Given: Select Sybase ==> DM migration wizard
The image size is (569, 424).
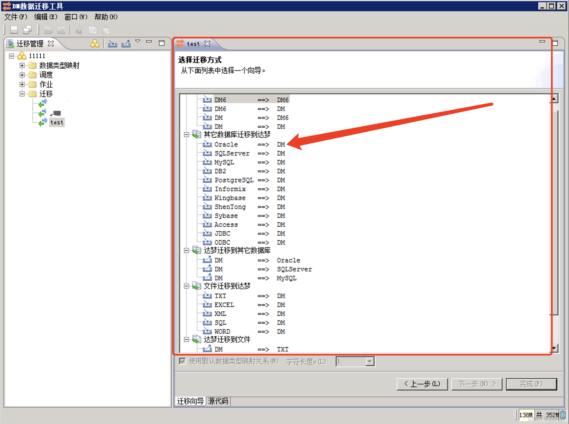Looking at the screenshot, I should pos(244,216).
